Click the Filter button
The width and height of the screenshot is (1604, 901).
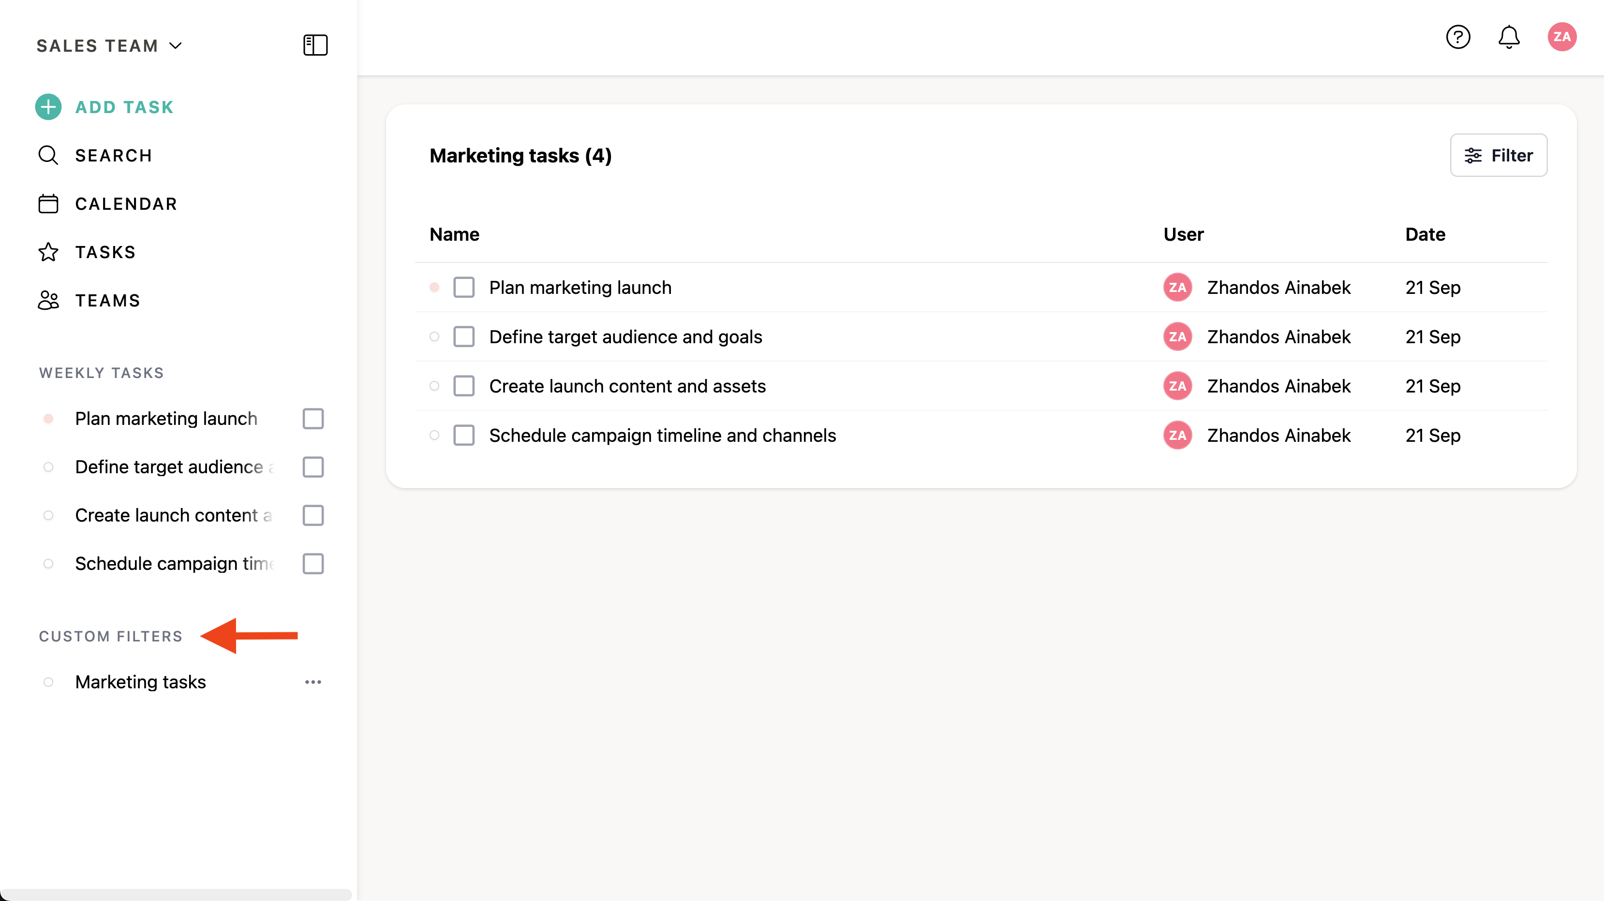click(x=1498, y=156)
